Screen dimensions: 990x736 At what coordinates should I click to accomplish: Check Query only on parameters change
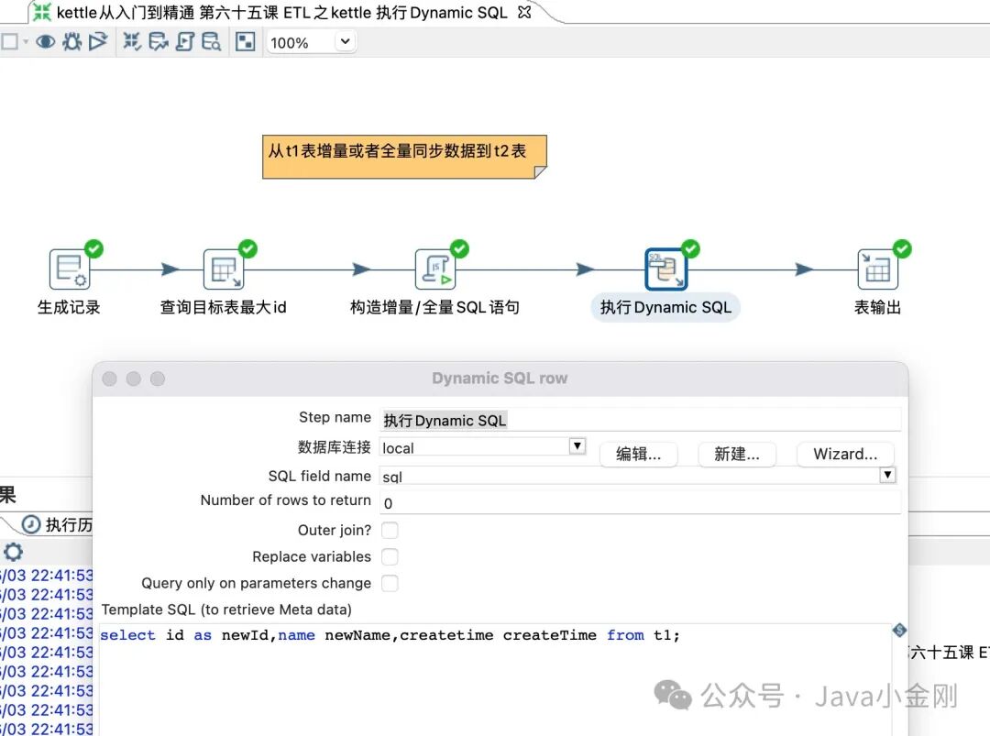click(x=389, y=583)
